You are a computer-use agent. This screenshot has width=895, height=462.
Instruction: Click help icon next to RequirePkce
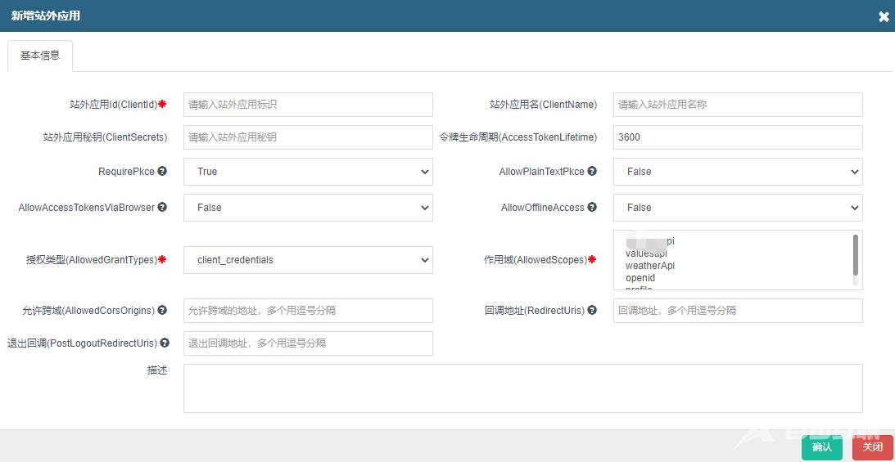pos(162,172)
